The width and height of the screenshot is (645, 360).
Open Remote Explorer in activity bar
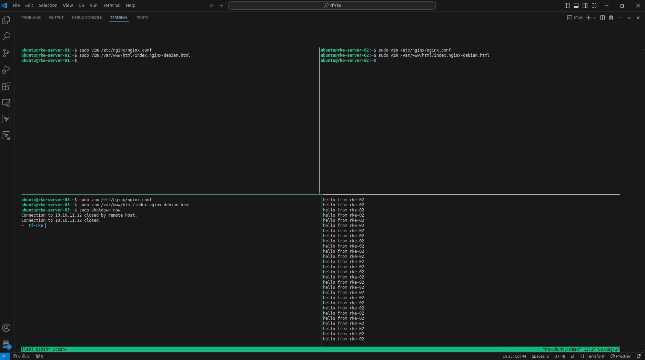[6, 102]
